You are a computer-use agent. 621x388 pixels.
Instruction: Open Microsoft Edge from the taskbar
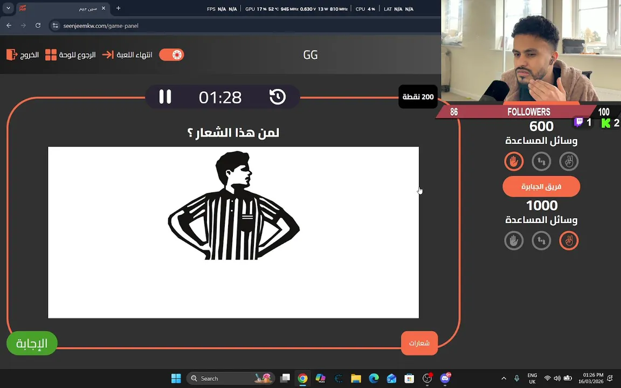[374, 378]
